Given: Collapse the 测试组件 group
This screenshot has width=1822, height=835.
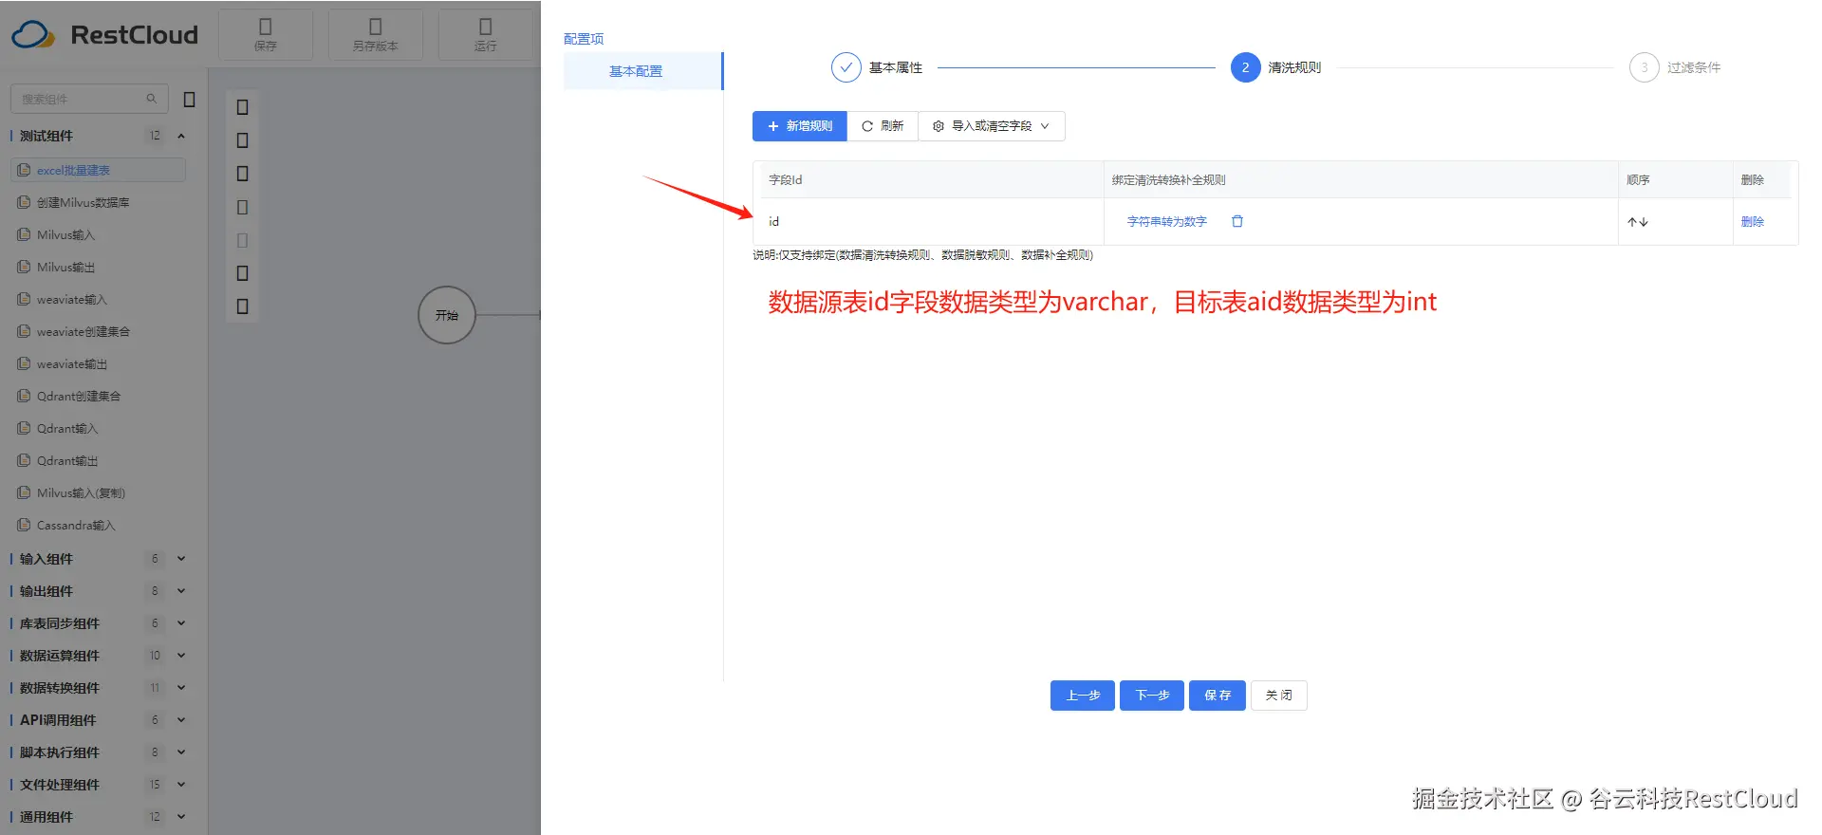Looking at the screenshot, I should (x=181, y=136).
